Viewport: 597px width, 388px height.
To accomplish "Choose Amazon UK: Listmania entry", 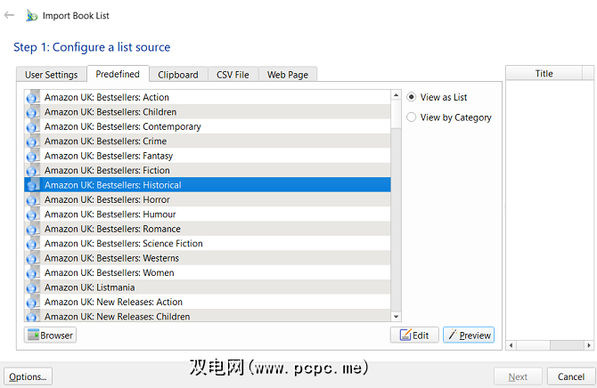I will (x=208, y=287).
